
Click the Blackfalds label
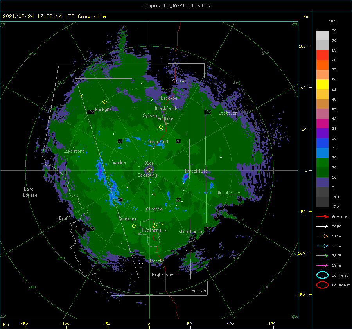click(166, 108)
